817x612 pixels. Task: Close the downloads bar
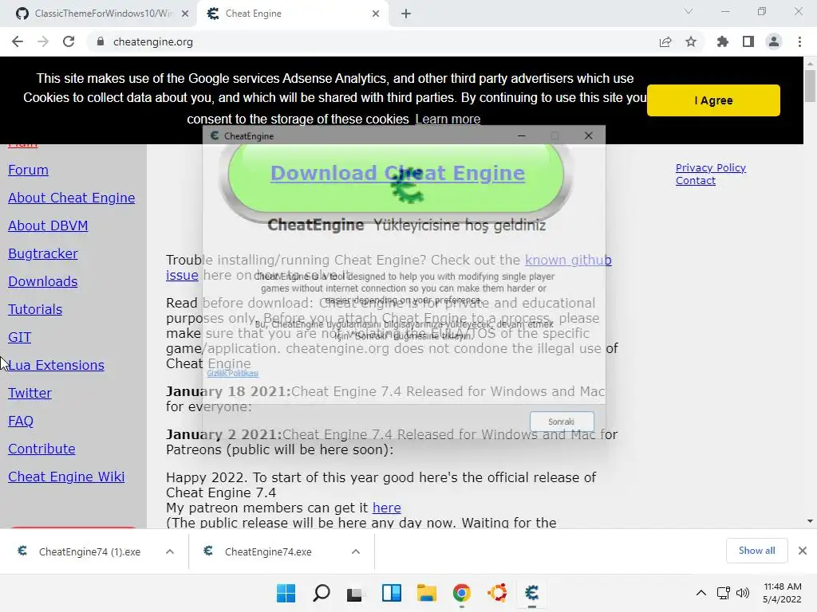pos(803,551)
